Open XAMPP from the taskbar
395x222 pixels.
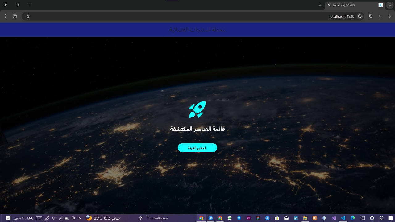(x=315, y=218)
